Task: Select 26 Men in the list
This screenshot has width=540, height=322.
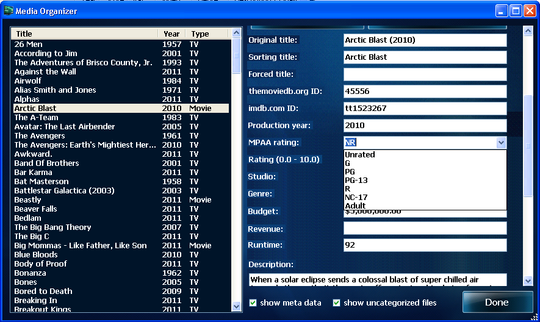Action: [121, 44]
